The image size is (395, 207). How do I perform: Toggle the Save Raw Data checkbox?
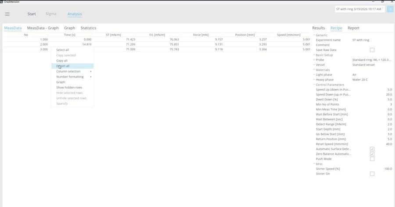coord(372,50)
